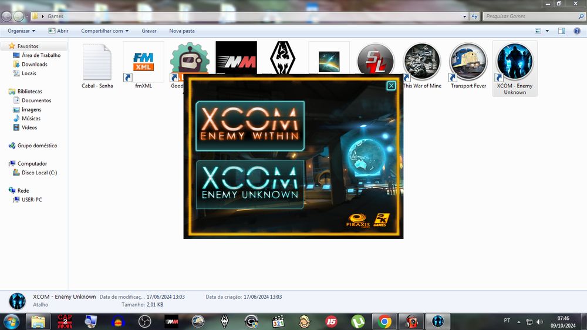Image resolution: width=587 pixels, height=330 pixels.
Task: Click the Abrir toolbar button
Action: point(58,31)
